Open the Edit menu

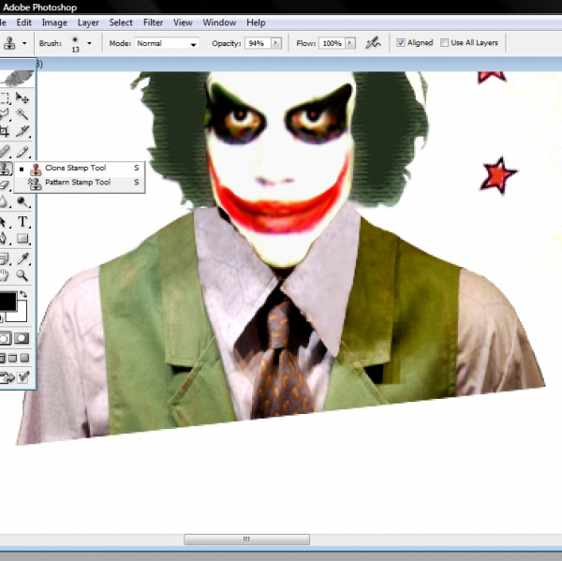pos(24,22)
